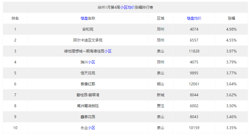Click the 安和苑 property name
The width and height of the screenshot is (250, 135).
click(x=88, y=29)
